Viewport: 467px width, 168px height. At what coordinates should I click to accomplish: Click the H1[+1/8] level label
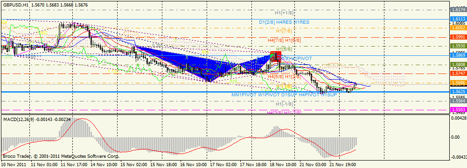point(284,13)
